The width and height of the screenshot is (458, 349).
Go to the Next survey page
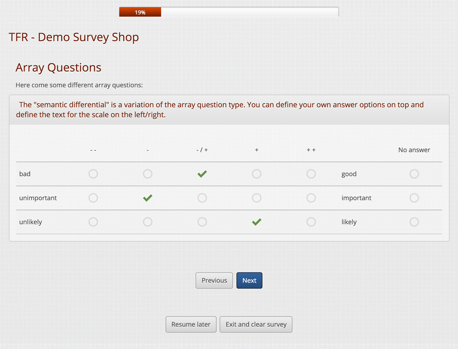click(249, 280)
